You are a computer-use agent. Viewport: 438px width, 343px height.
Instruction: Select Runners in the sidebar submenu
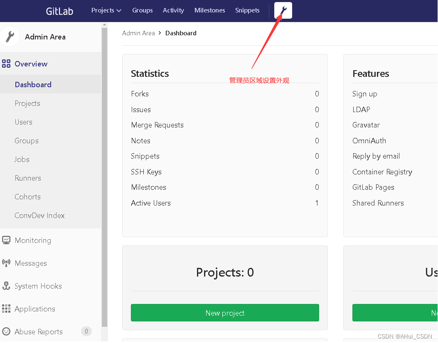28,178
